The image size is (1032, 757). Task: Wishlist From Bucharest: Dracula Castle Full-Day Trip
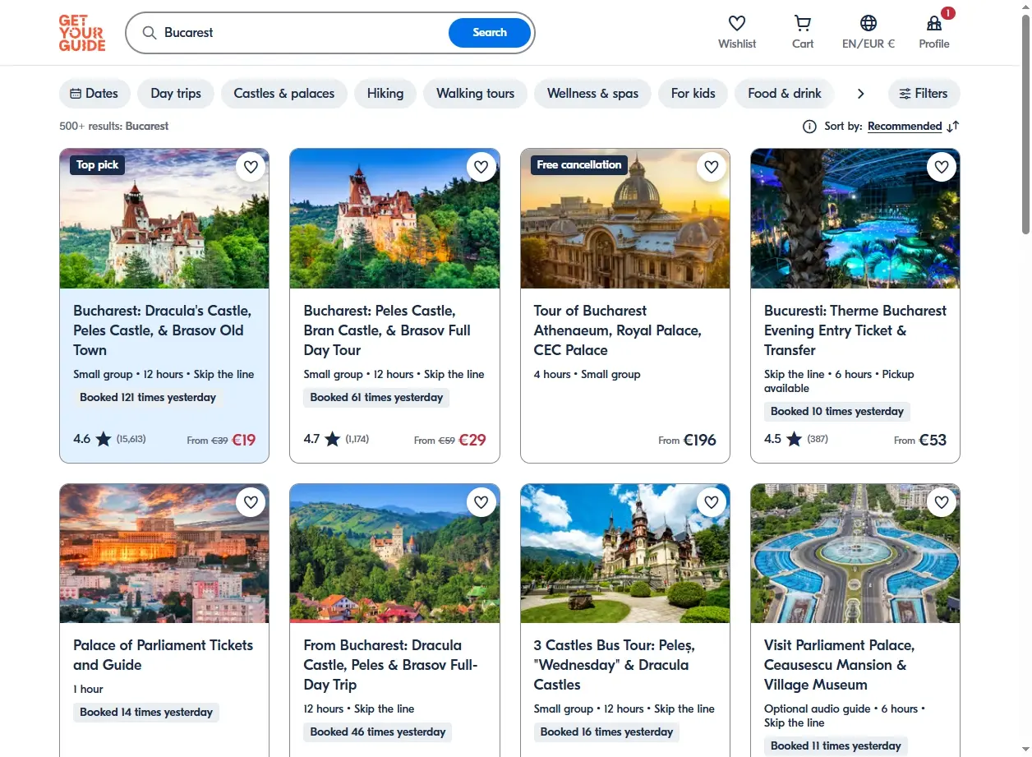pos(481,501)
